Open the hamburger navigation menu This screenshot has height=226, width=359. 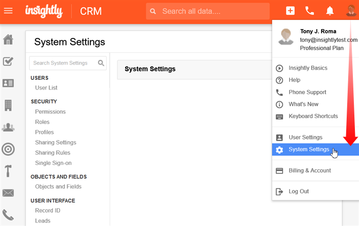click(x=8, y=11)
